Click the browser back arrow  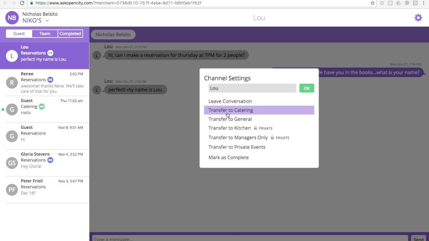pyautogui.click(x=5, y=3)
